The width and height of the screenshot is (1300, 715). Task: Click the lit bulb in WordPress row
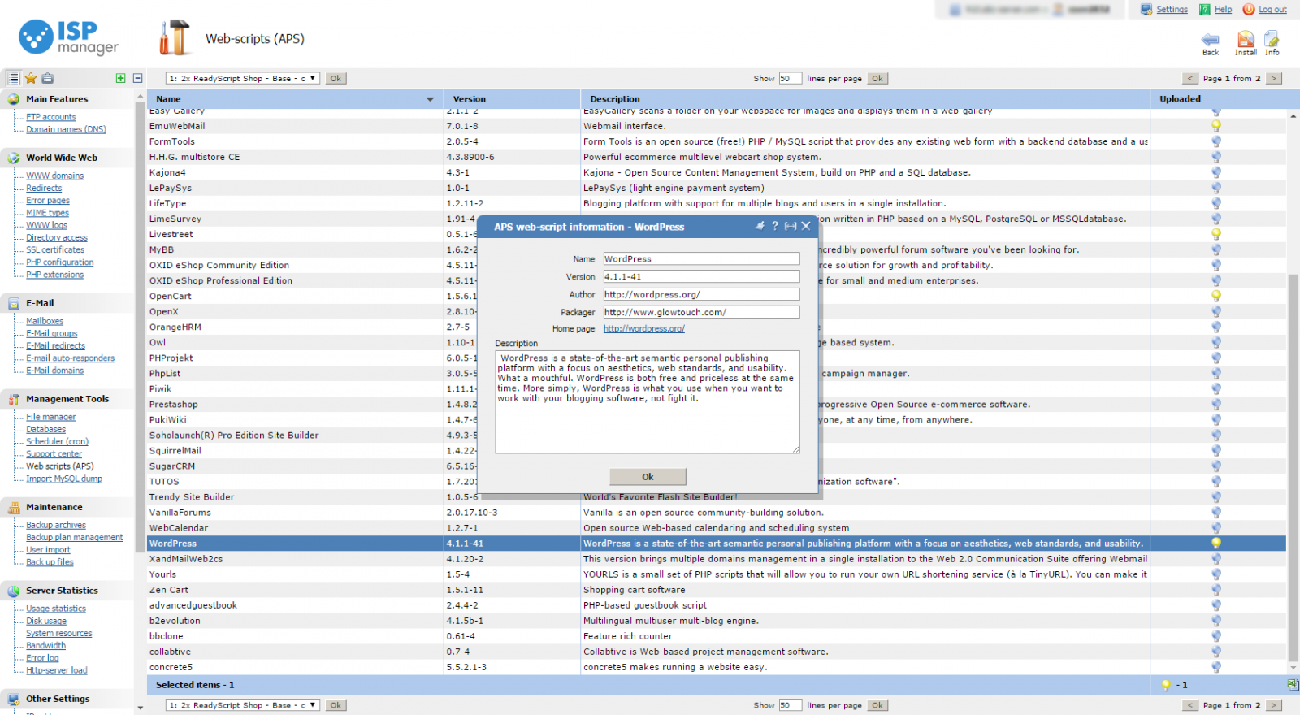(x=1216, y=544)
